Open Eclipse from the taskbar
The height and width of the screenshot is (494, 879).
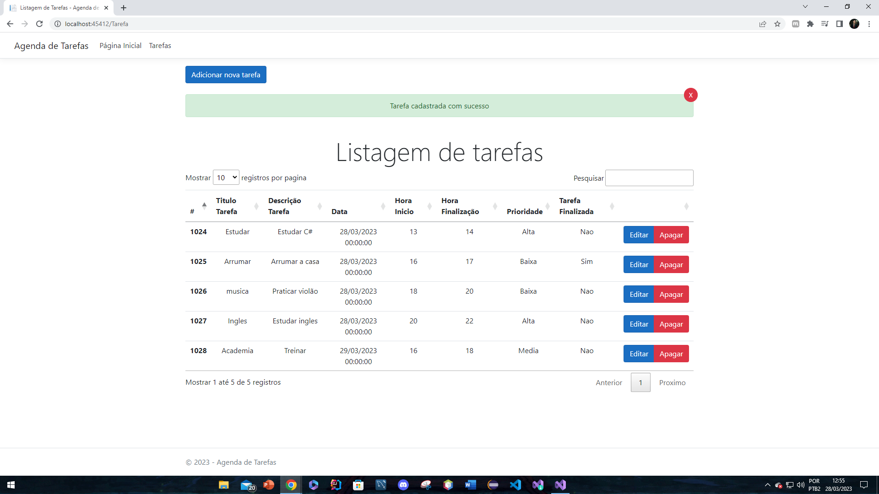(493, 485)
